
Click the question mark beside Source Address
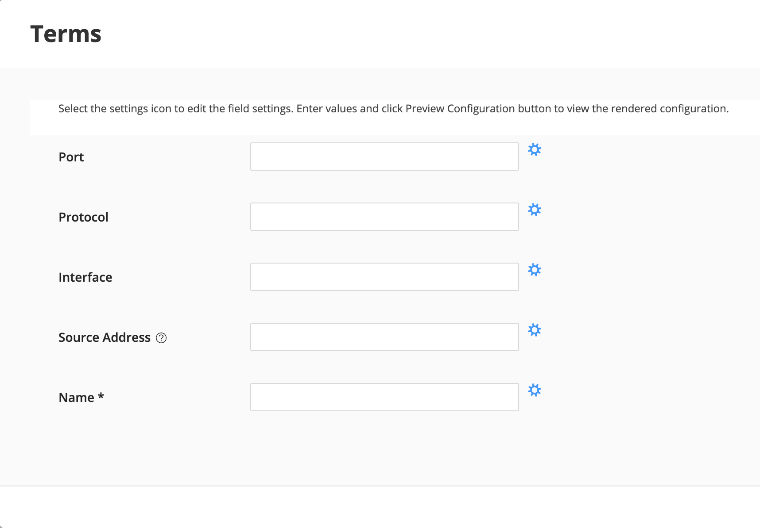162,337
